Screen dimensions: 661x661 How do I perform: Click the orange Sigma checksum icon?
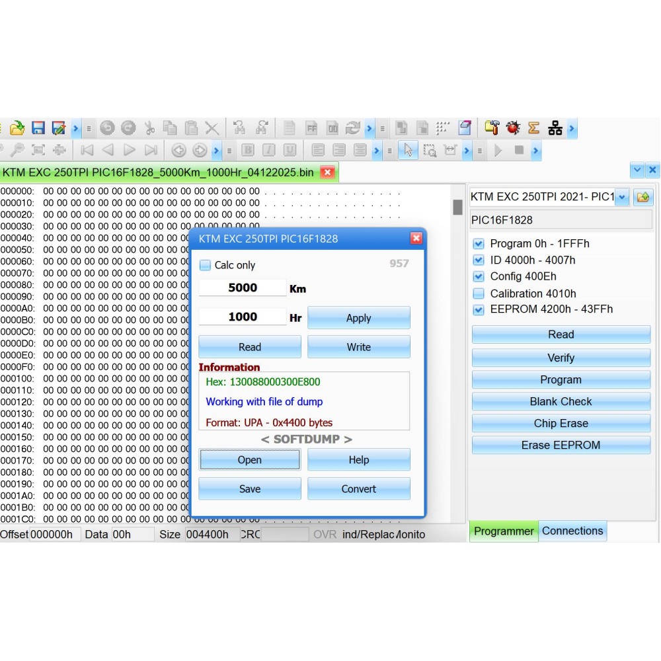coord(533,128)
